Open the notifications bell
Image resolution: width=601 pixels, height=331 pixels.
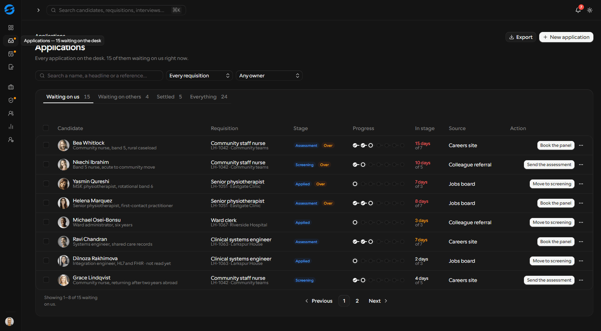[578, 10]
